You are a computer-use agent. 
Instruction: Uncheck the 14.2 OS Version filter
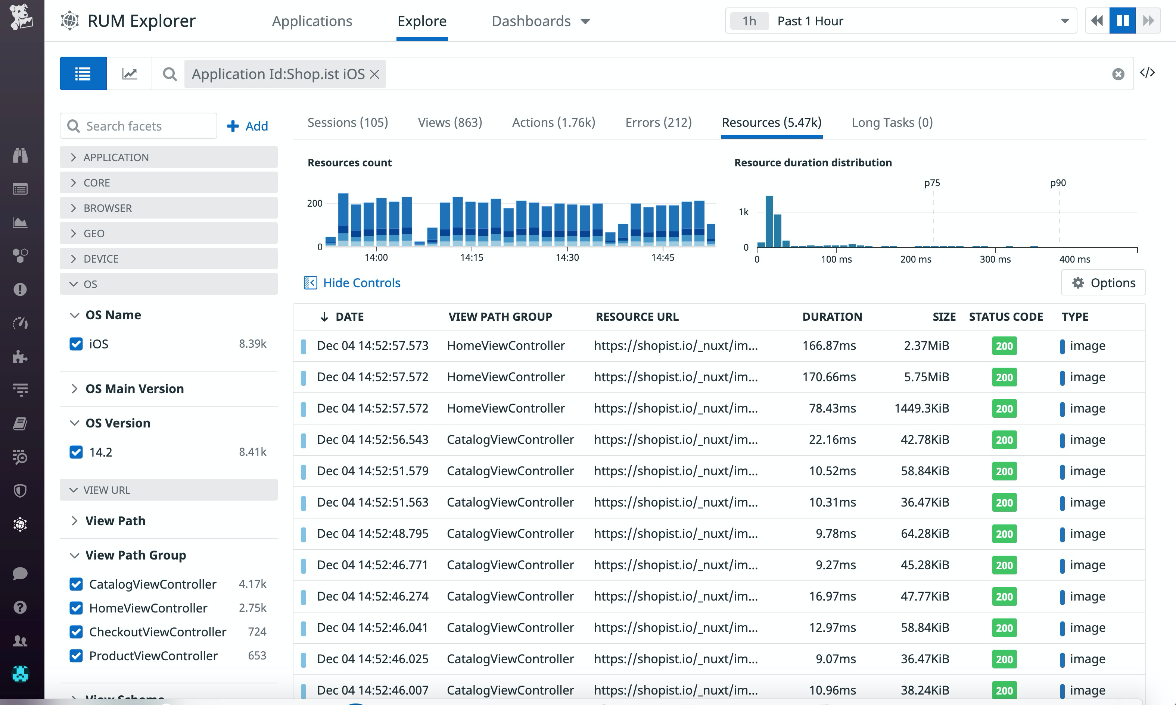click(x=76, y=452)
